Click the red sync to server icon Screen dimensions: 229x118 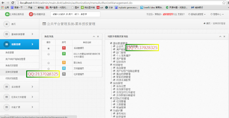(x=31, y=14)
